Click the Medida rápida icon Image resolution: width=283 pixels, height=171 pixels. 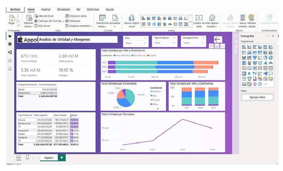tap(252, 19)
